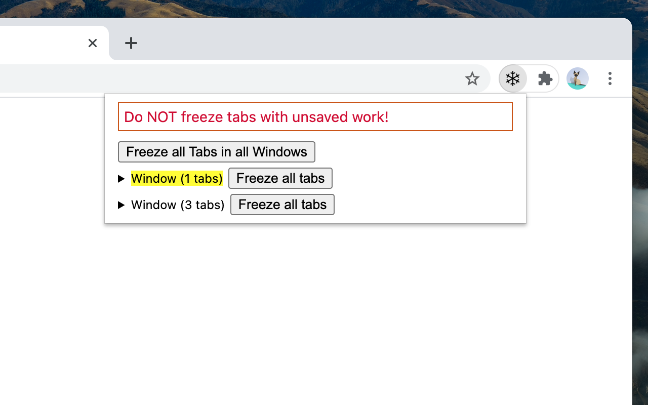Screen dimensions: 648x405
Task: Close the current browser tab
Action: pyautogui.click(x=92, y=43)
